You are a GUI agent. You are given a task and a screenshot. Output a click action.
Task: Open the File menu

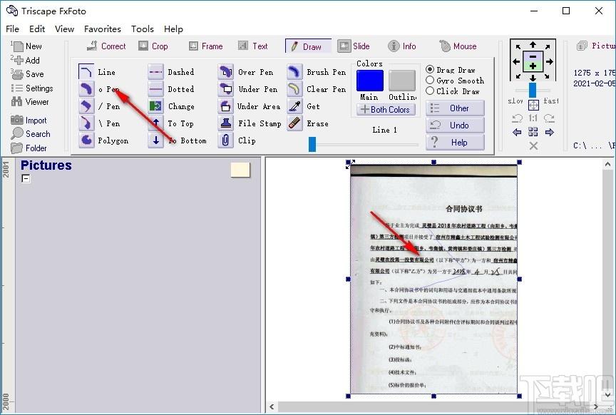12,29
